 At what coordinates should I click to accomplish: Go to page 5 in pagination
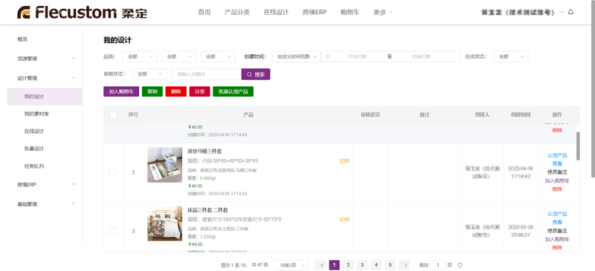pos(390,265)
